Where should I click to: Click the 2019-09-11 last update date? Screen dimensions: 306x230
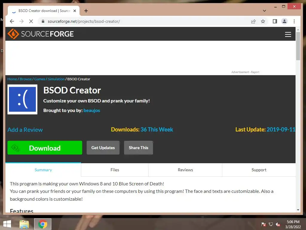[x=281, y=129]
